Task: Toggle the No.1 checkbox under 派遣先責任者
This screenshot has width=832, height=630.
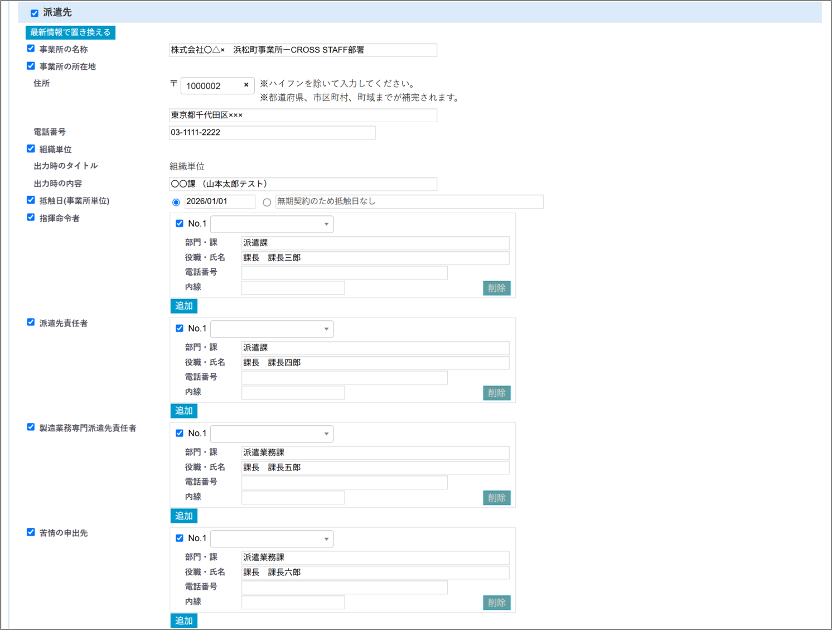Action: [x=180, y=328]
